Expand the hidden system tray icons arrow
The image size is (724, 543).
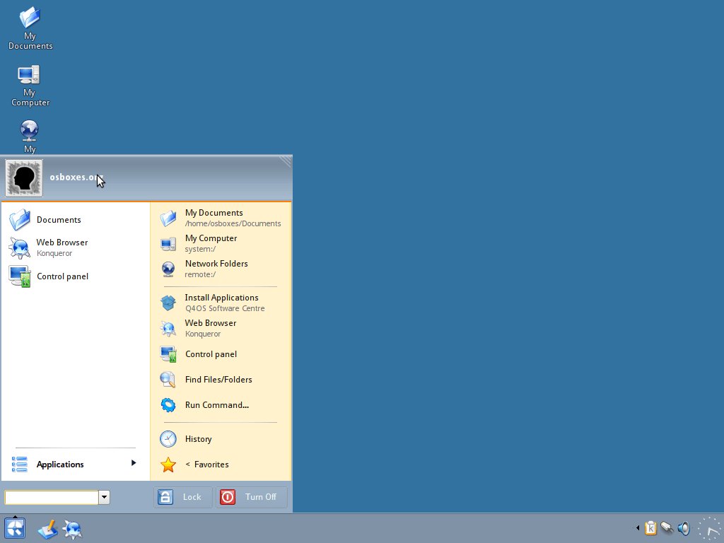click(x=638, y=527)
